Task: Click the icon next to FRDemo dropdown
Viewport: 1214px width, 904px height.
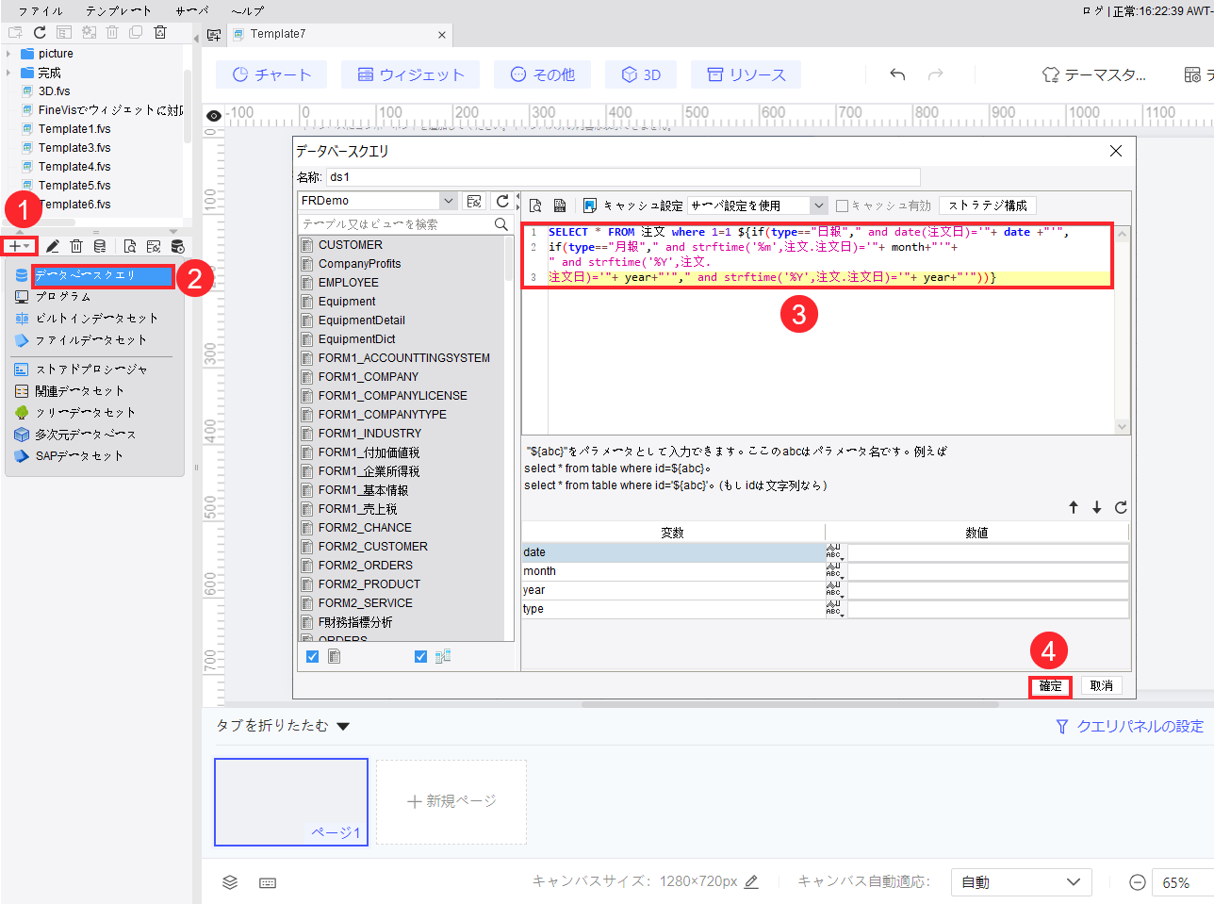Action: pos(475,201)
